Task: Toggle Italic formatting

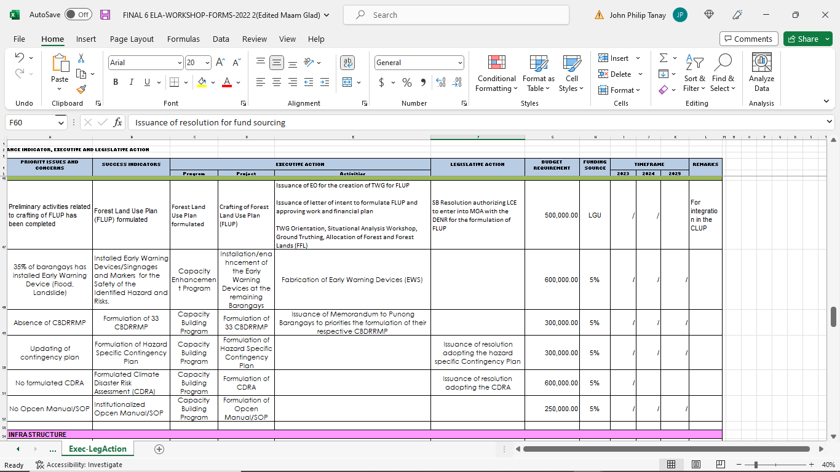Action: coord(131,82)
